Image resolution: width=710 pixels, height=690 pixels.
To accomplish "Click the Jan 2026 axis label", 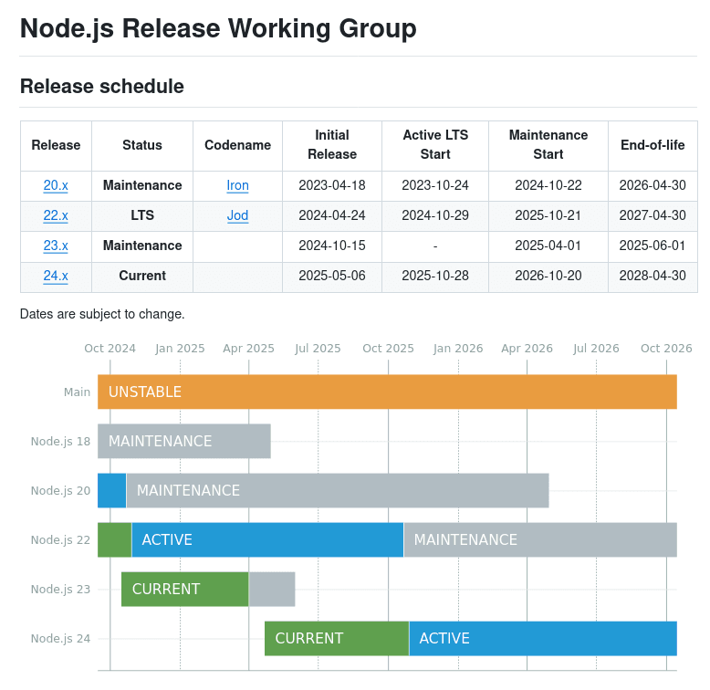I will pyautogui.click(x=458, y=348).
